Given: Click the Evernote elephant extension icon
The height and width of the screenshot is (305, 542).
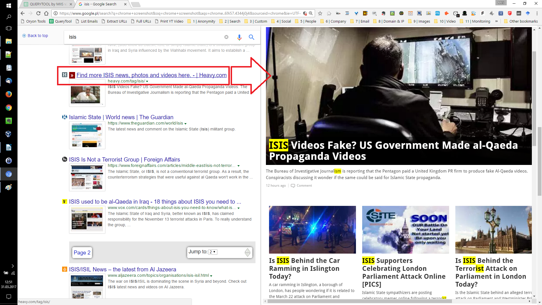Looking at the screenshot, I should [x=383, y=13].
